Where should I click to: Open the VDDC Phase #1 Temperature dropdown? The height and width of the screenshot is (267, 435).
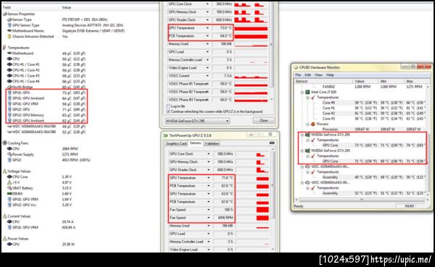coord(207,84)
